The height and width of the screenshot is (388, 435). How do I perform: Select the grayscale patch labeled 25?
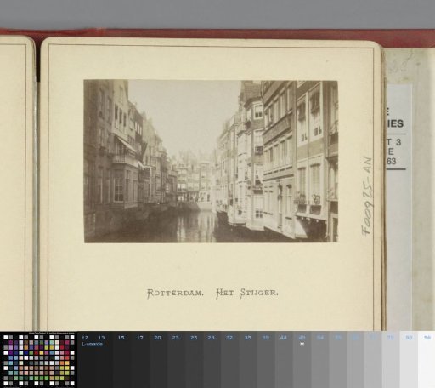tap(194, 359)
